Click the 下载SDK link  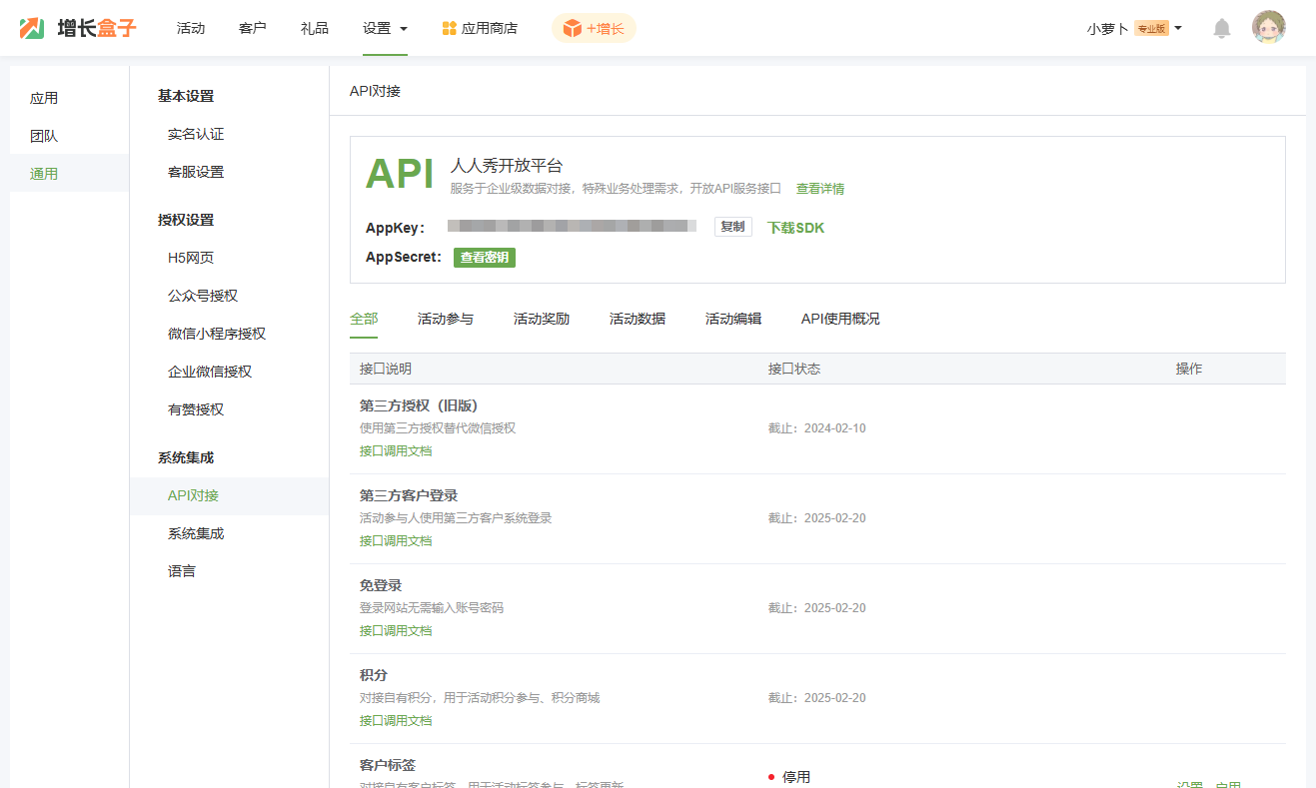click(795, 228)
